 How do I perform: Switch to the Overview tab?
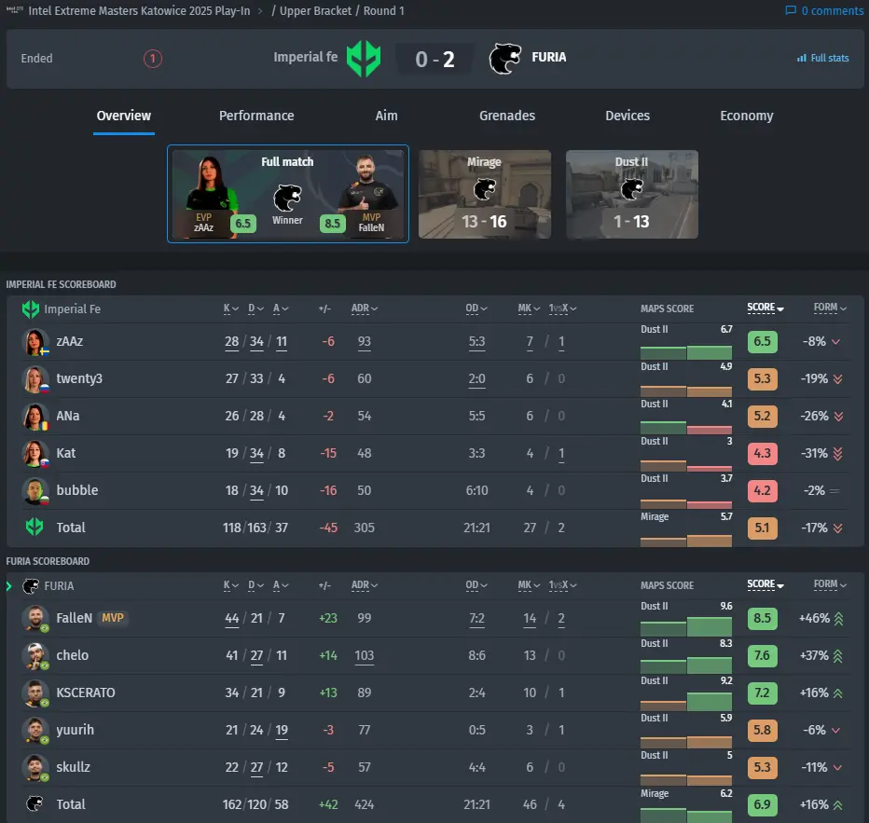(x=124, y=116)
